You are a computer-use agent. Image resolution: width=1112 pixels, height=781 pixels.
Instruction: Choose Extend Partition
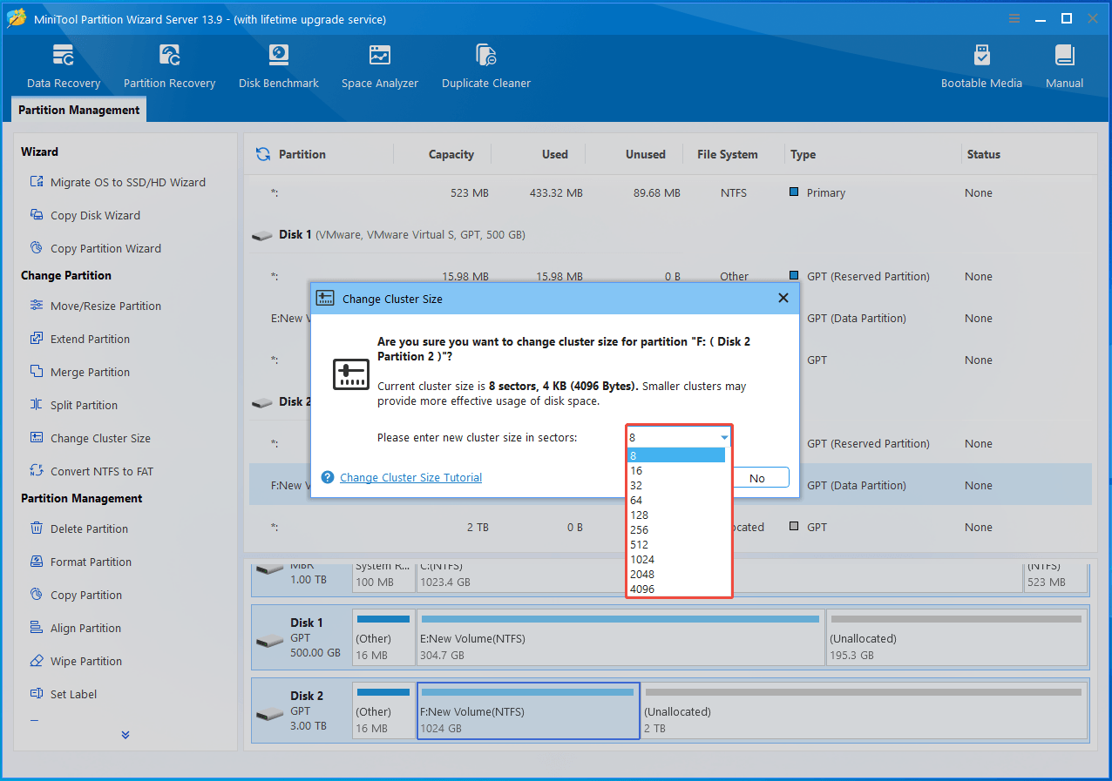pos(80,339)
